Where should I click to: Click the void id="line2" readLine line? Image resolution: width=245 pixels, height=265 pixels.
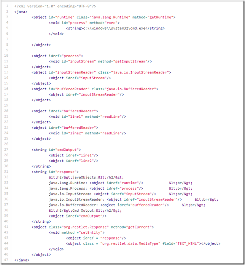click(87, 133)
